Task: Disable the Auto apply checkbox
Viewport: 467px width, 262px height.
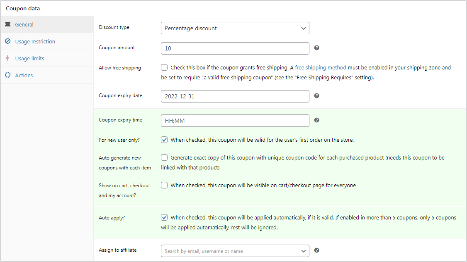Action: tap(164, 217)
